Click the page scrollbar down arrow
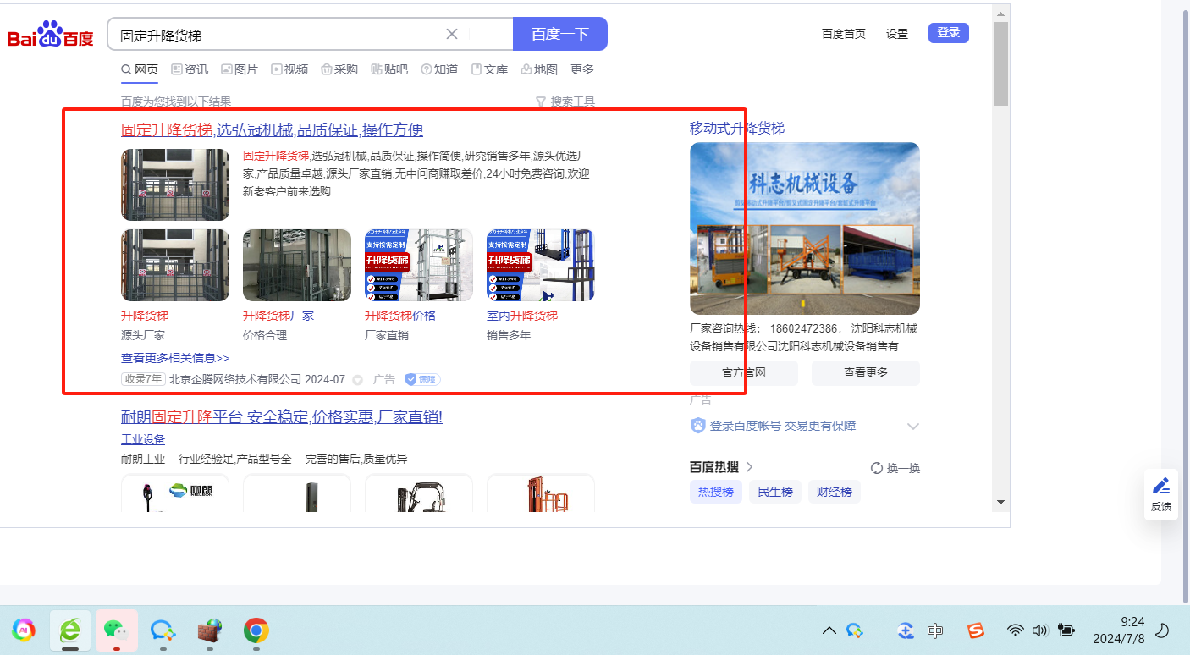This screenshot has width=1190, height=655. pos(1000,502)
